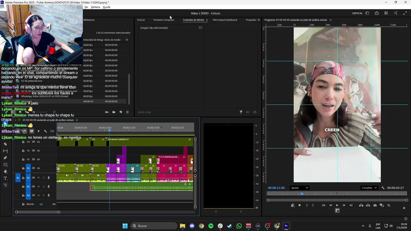Select the Slip tool in the tools panel

click(5, 151)
